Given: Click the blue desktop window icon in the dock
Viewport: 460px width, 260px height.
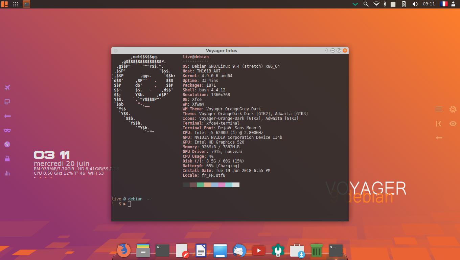Looking at the screenshot, I should pos(220,251).
